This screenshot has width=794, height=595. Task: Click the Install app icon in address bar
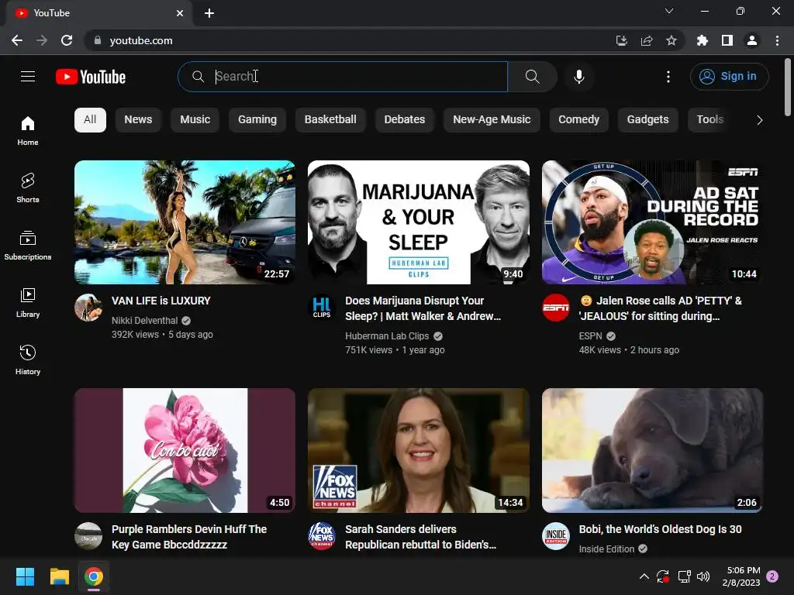pyautogui.click(x=621, y=40)
